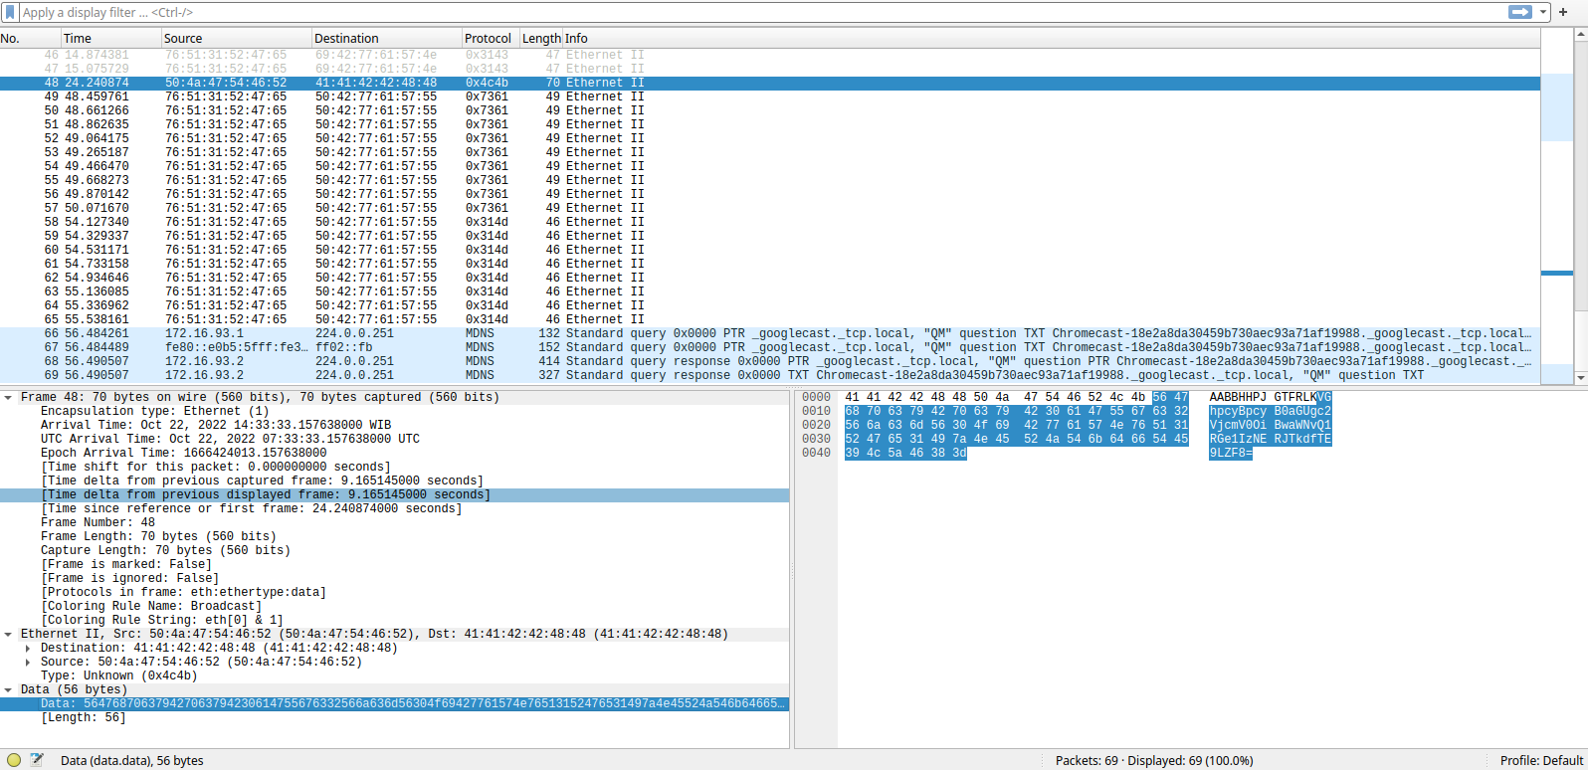The image size is (1588, 770).
Task: Click packet list scrollbar up arrow
Action: pos(1580,35)
